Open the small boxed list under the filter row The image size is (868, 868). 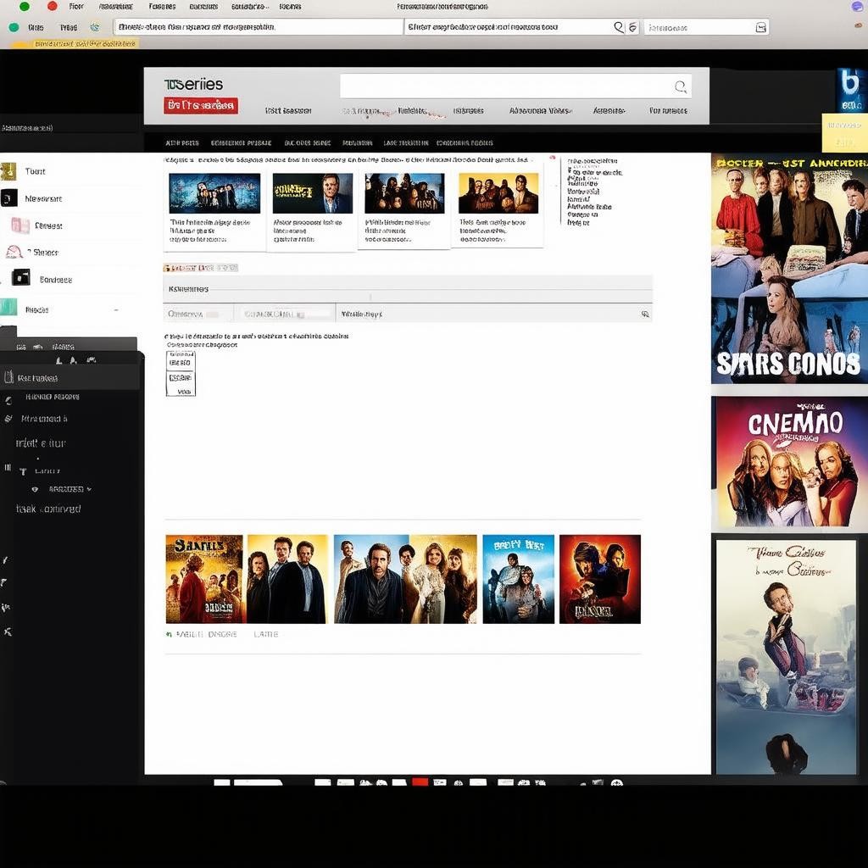(181, 374)
